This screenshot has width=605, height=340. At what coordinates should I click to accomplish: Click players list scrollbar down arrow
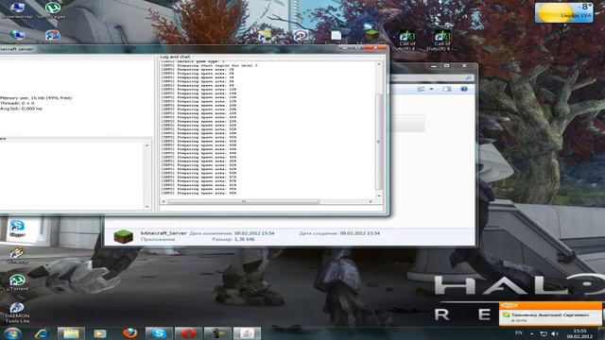[147, 207]
